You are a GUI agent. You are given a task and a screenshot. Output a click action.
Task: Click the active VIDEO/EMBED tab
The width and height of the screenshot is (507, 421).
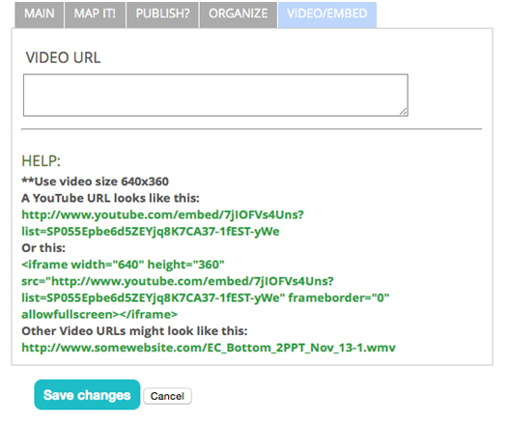tap(327, 14)
